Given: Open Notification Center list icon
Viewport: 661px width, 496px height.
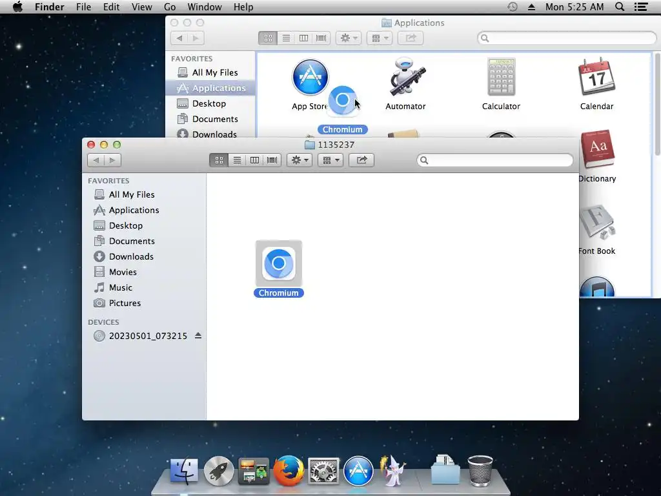Looking at the screenshot, I should click(x=641, y=7).
